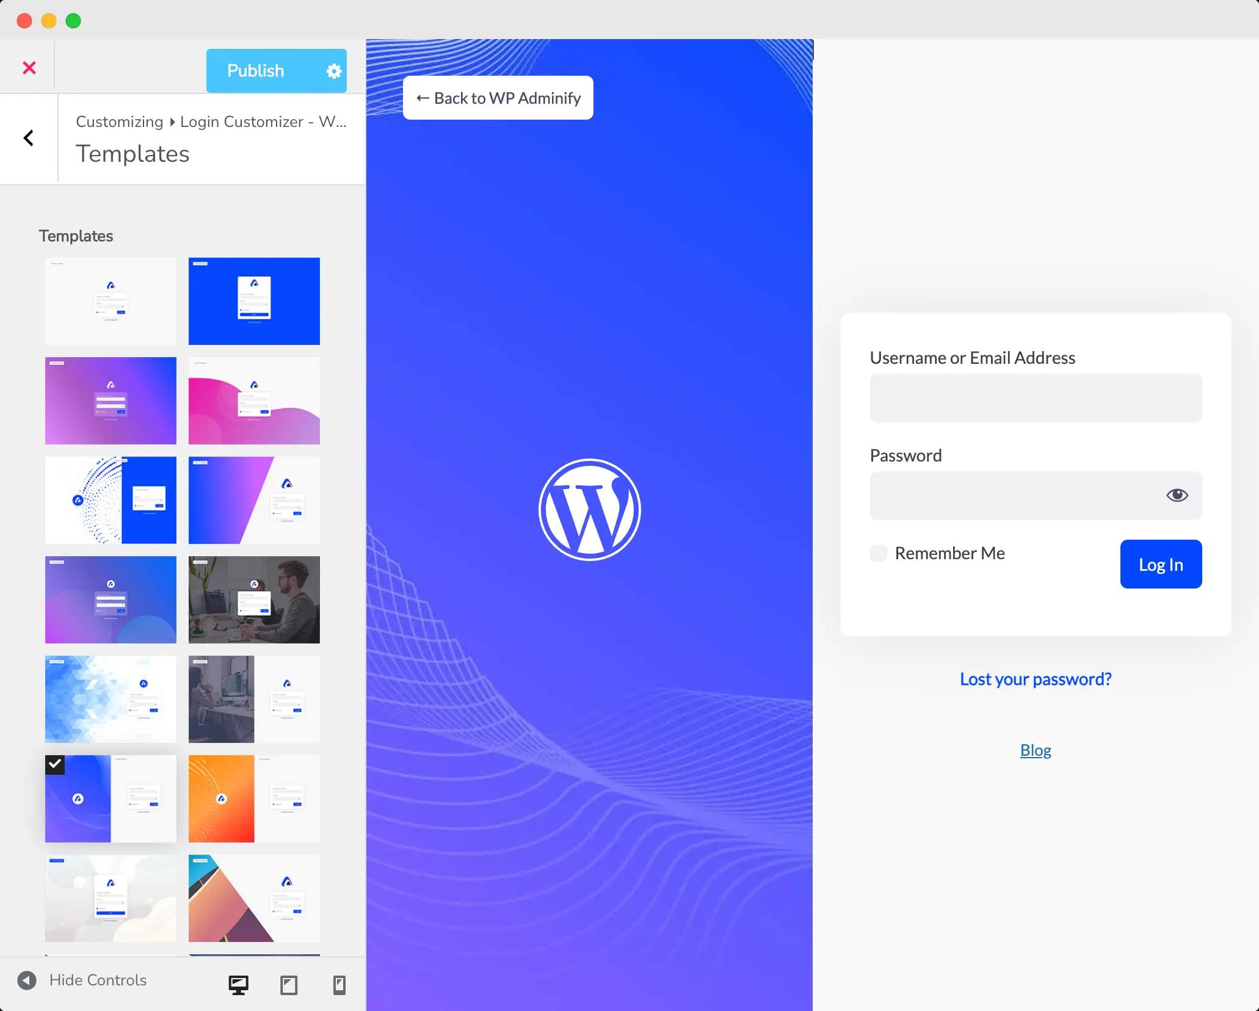Screen dimensions: 1259x1011
Task: Focus the Password input field
Action: tap(1036, 496)
